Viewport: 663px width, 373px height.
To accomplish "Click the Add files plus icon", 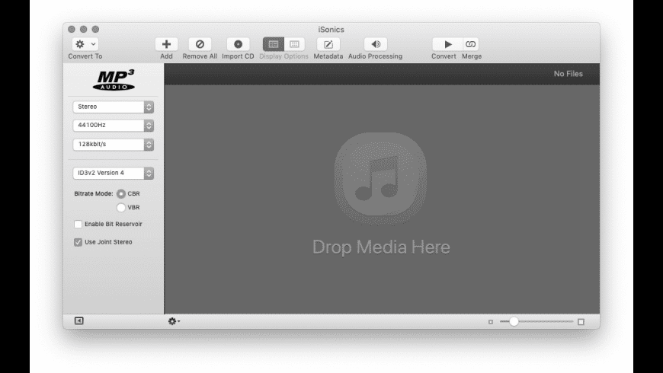I will point(166,44).
